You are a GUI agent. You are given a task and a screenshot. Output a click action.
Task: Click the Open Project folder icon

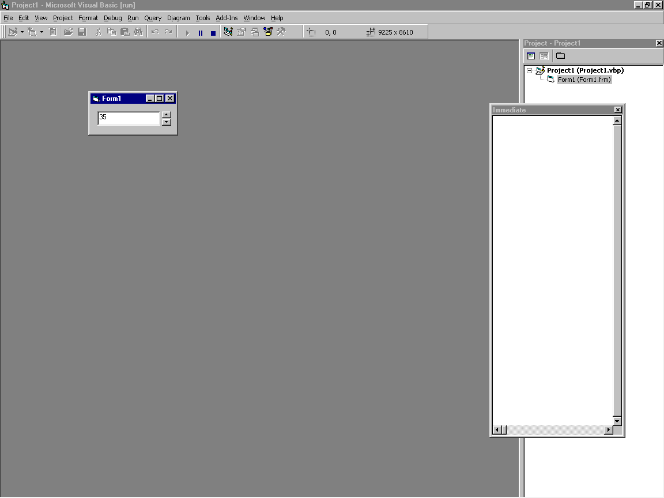point(68,32)
